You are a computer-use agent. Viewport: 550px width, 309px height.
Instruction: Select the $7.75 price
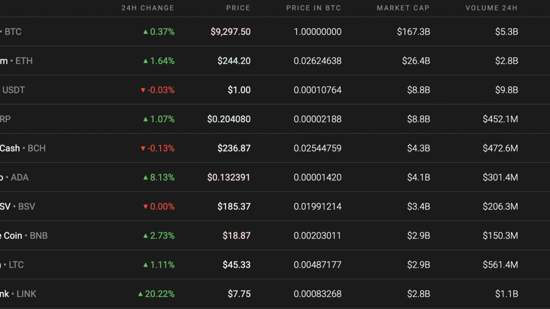tap(239, 294)
